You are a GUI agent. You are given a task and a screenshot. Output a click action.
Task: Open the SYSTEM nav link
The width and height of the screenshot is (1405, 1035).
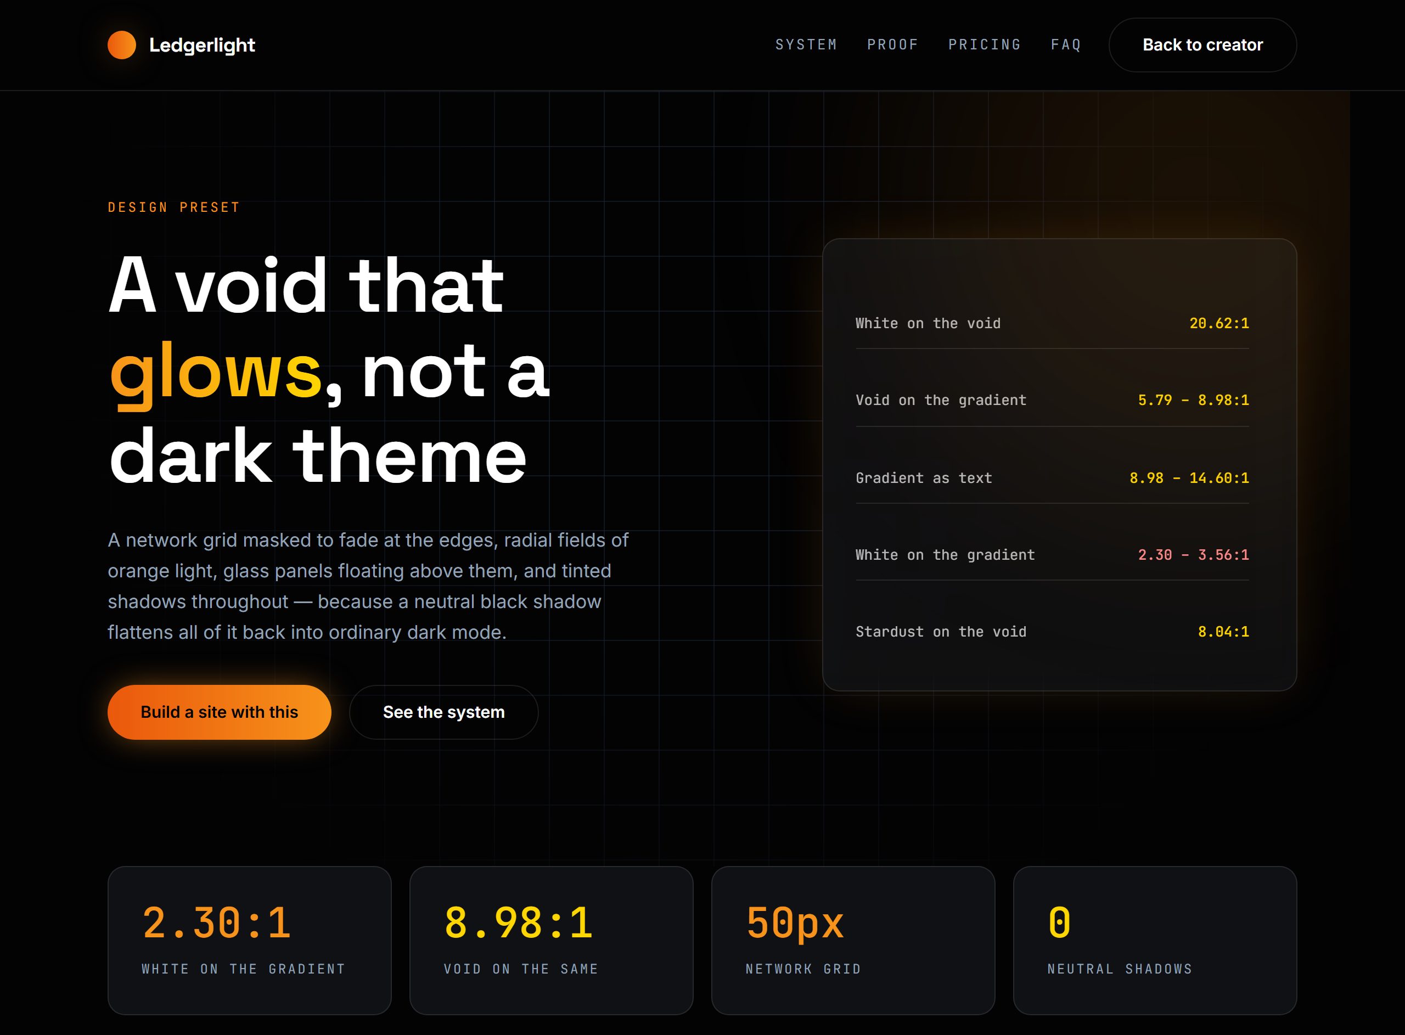(x=806, y=44)
